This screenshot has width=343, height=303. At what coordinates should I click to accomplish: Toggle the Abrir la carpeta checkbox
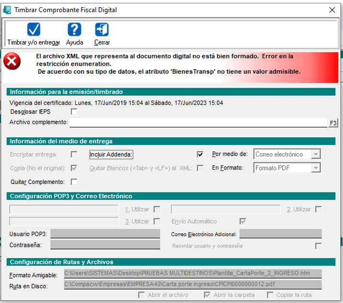point(207,295)
